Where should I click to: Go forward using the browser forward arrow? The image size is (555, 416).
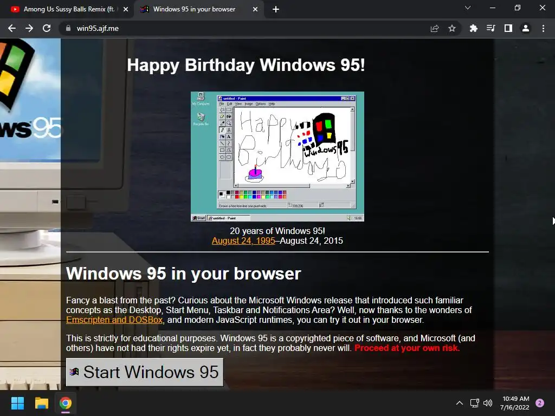pos(29,28)
